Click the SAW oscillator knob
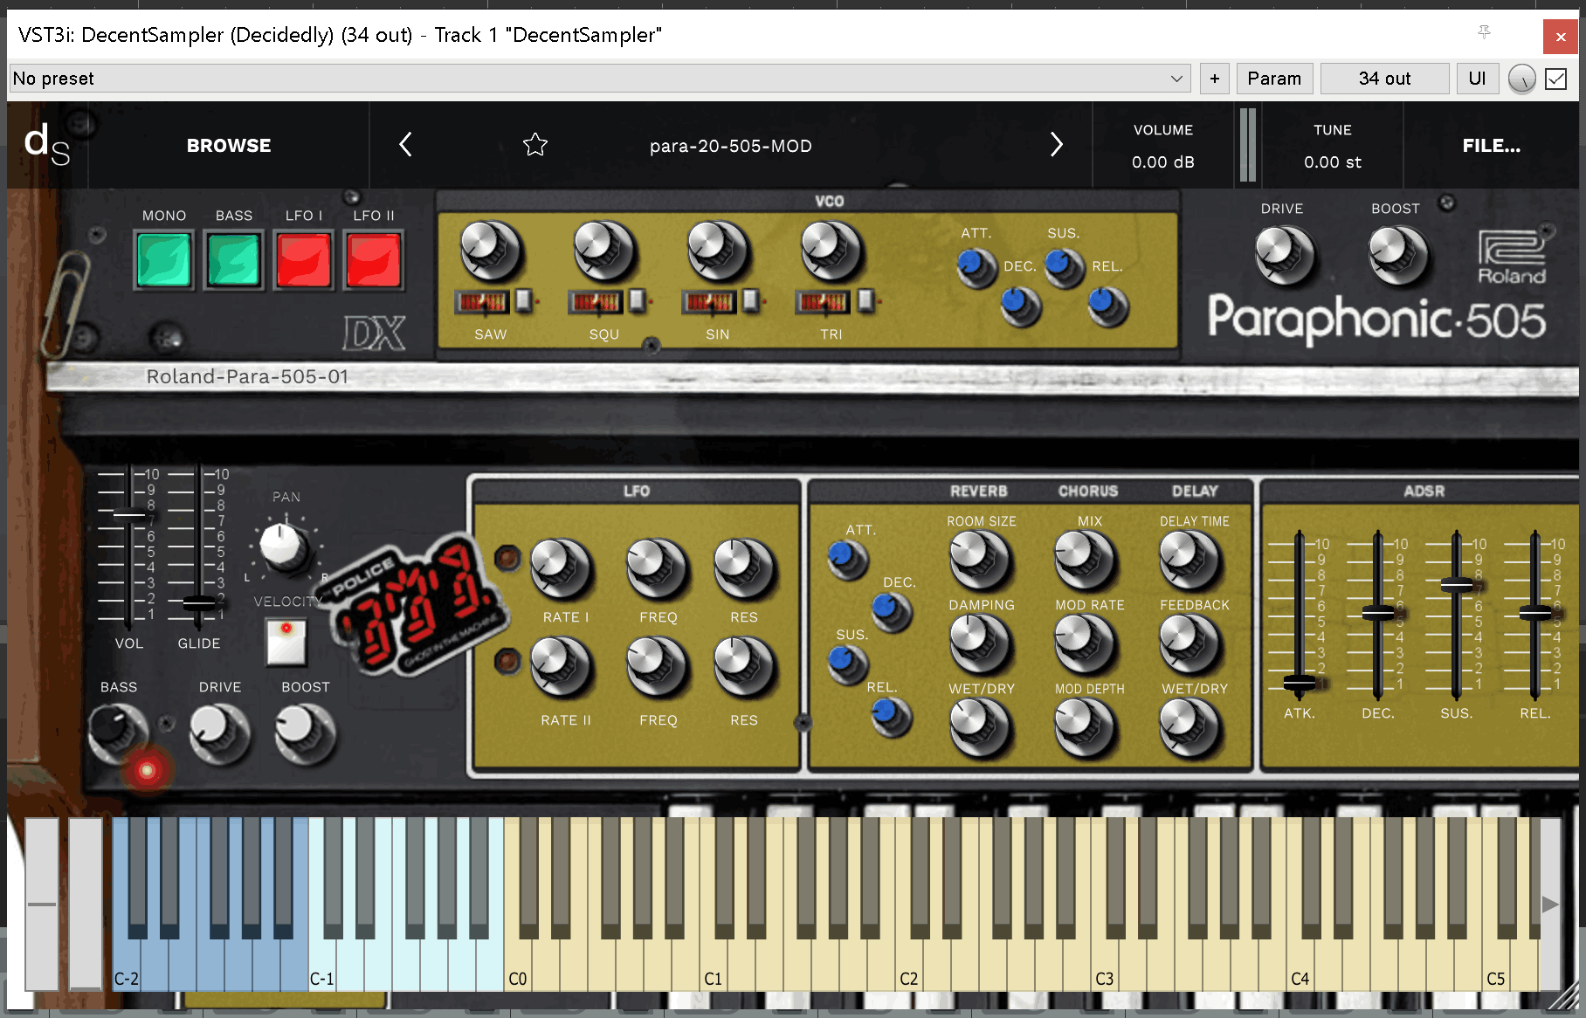1586x1018 pixels. click(490, 250)
